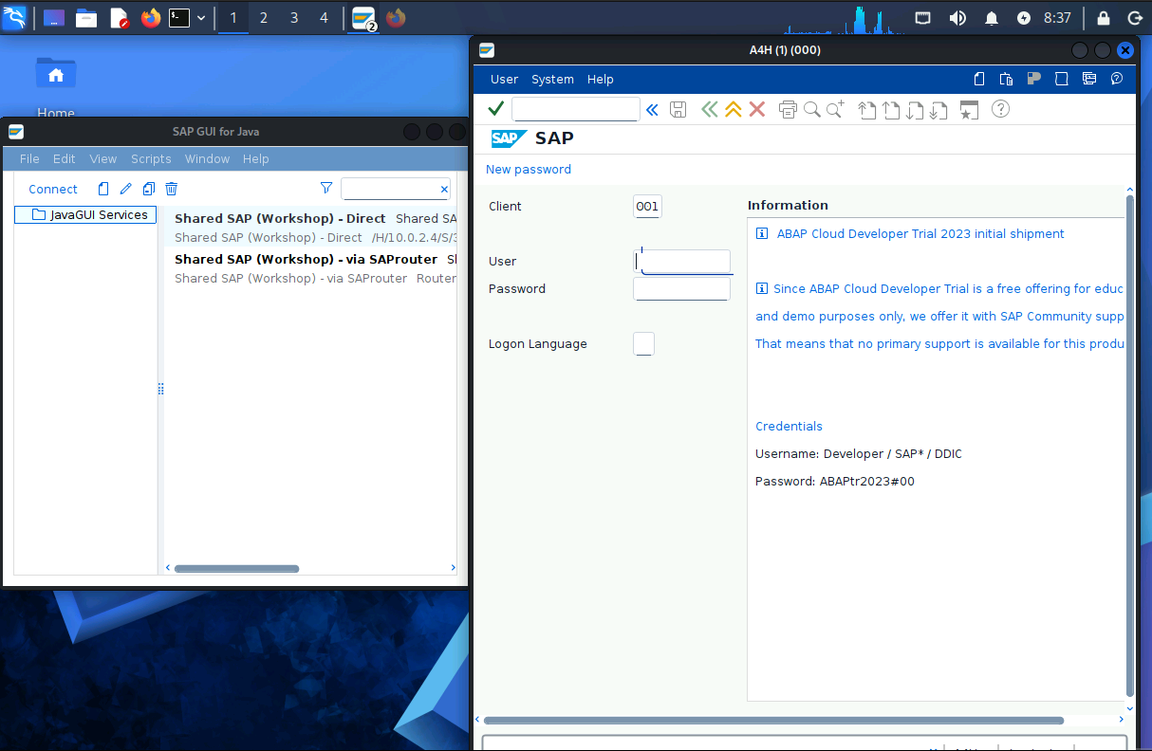Click the speech-bubble question icon in A4H header

[x=1117, y=80]
